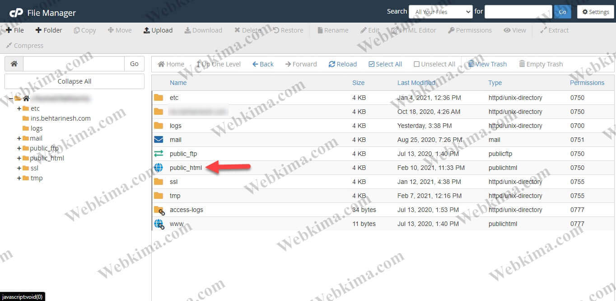Click the etc folder icon in file list
616x301 pixels.
click(159, 98)
